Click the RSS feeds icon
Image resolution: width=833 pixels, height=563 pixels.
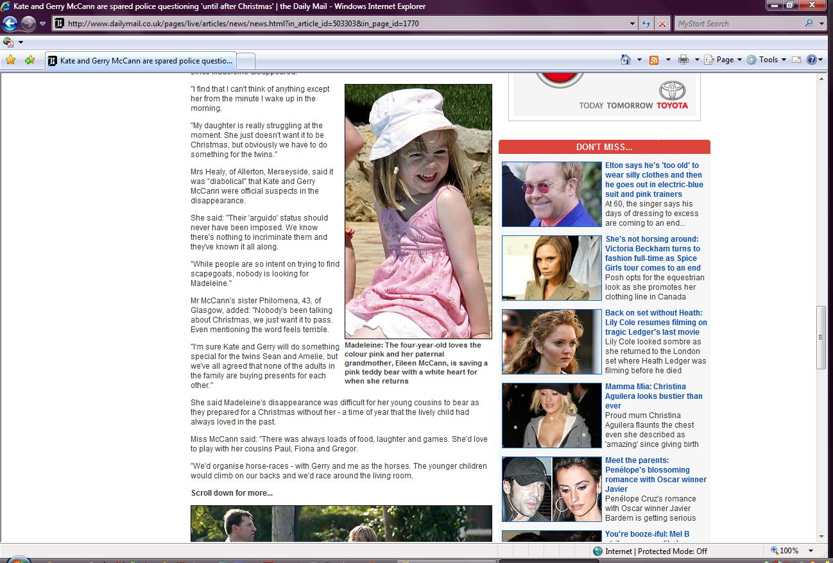654,60
